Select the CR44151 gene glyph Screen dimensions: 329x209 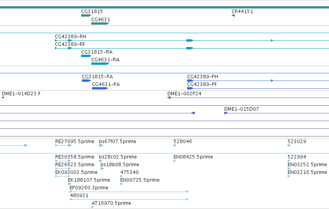pos(233,15)
